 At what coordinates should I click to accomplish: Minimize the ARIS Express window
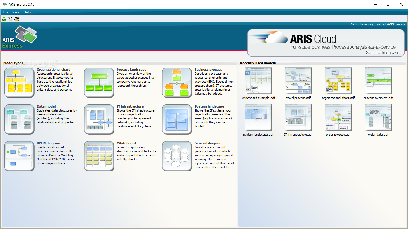click(375, 4)
